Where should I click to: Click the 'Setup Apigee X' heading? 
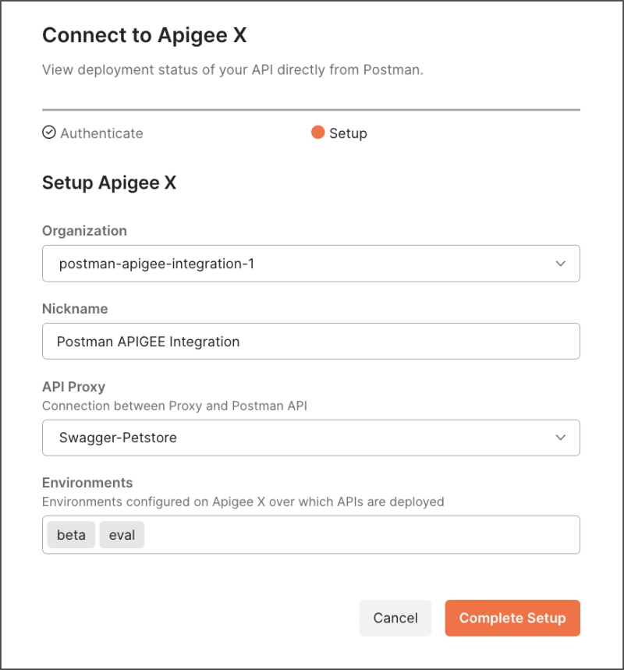(109, 183)
